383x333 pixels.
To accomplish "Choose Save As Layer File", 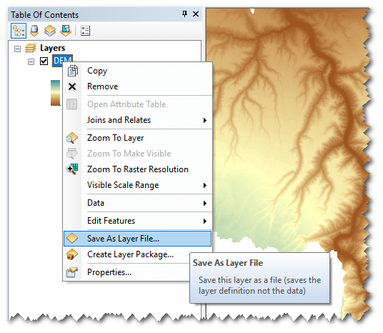I will [137, 239].
